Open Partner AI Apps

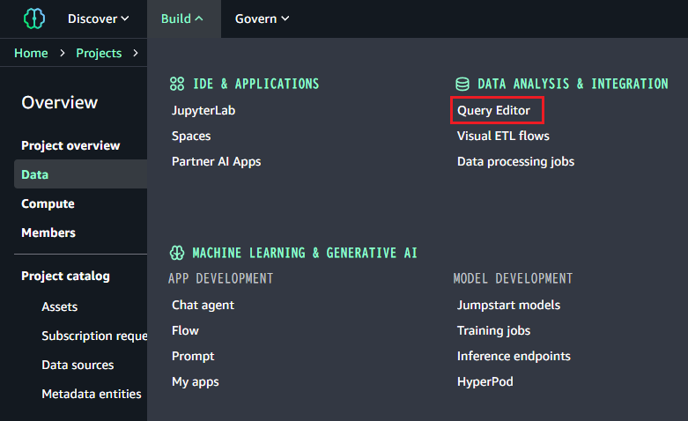pos(216,162)
